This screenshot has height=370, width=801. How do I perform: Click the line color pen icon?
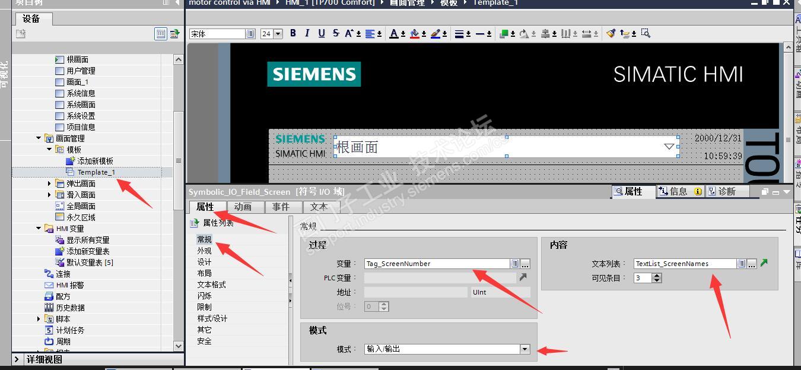click(435, 33)
